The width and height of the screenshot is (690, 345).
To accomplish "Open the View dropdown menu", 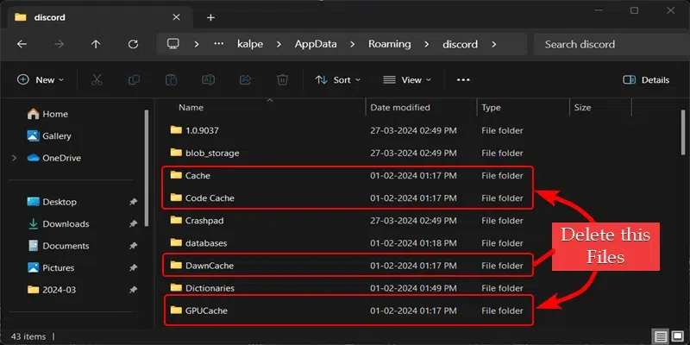I will (407, 79).
